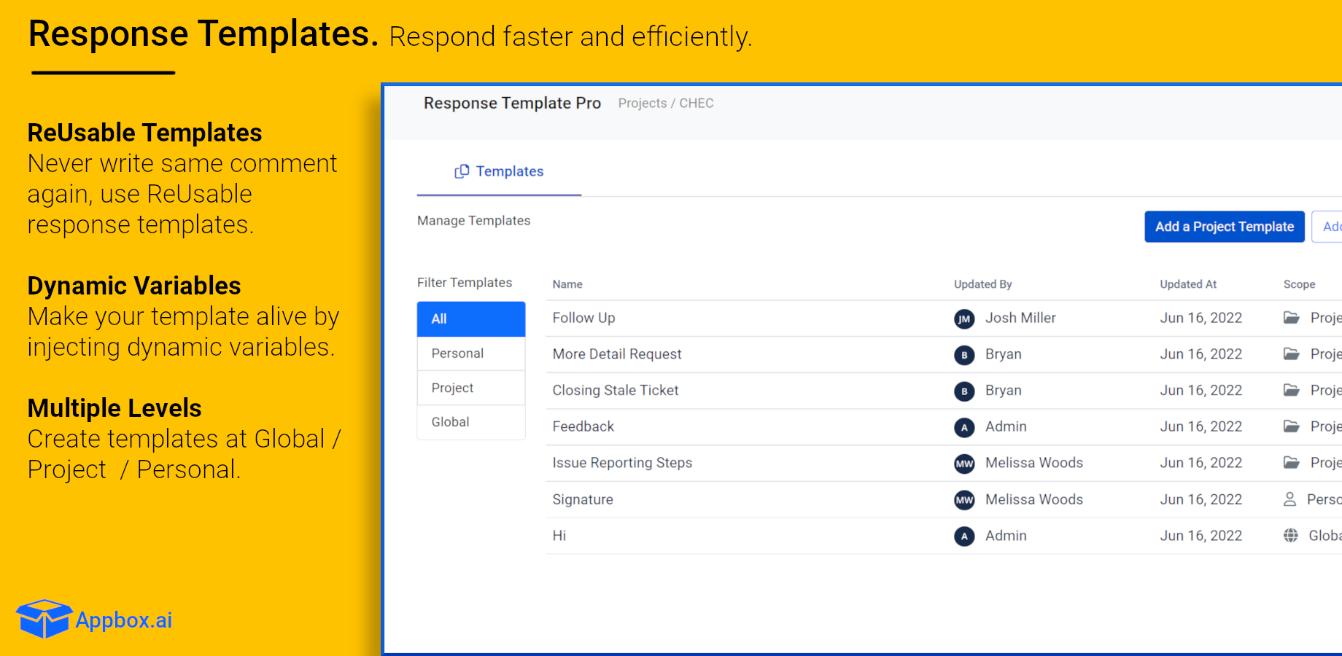Click folder scope icon in Issue Reporting Steps row

[1291, 463]
